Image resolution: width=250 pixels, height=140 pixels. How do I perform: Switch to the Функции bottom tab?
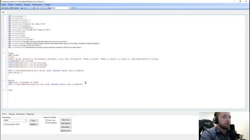[x=12, y=114]
